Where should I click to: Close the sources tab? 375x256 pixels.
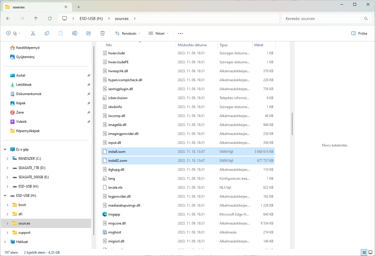(x=66, y=7)
